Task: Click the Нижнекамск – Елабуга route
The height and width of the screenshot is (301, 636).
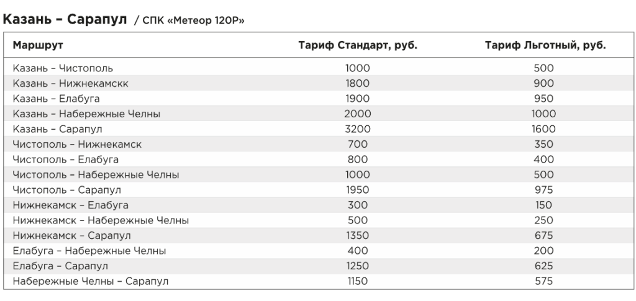Action: (71, 205)
